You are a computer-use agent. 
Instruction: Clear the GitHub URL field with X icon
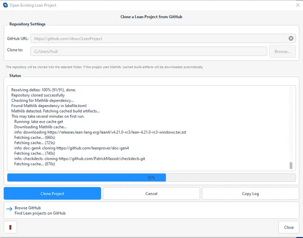(291, 38)
